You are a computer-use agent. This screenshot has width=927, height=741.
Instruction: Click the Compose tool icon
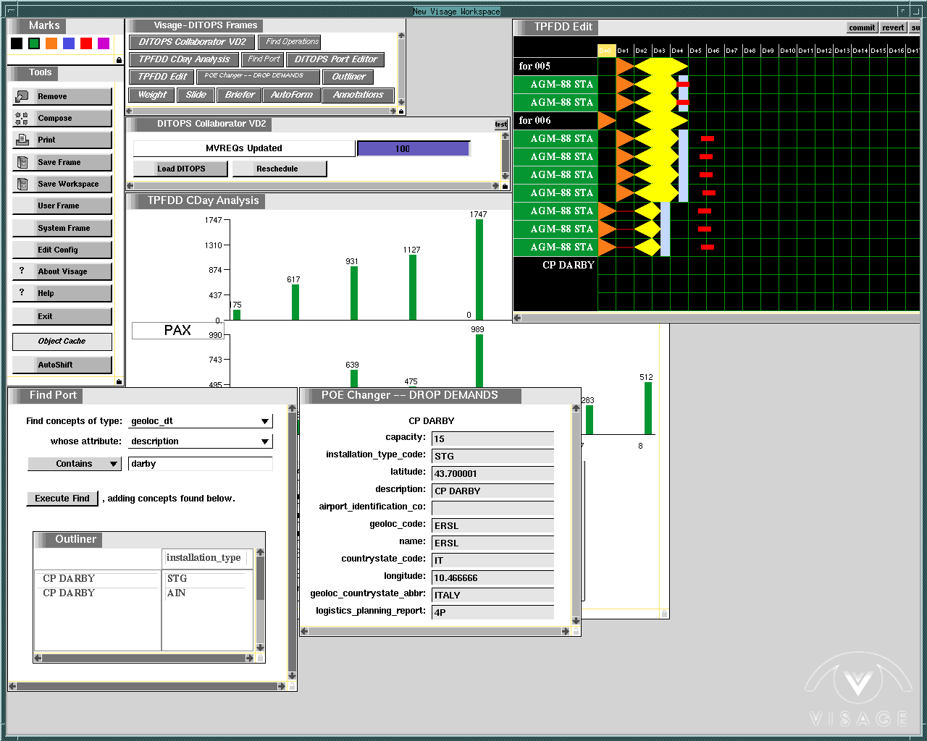tap(22, 119)
